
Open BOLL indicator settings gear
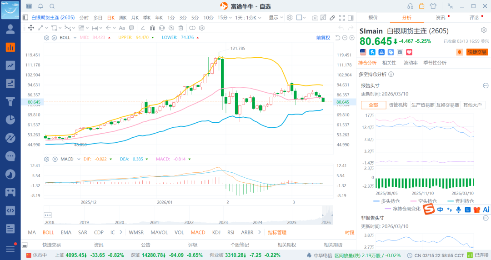point(46,38)
